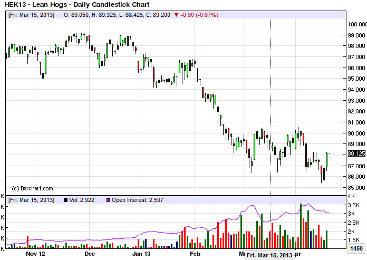This screenshot has height=260, width=367.
Task: Click the '(c) Barchart.com' copyright text
Action: 32,188
